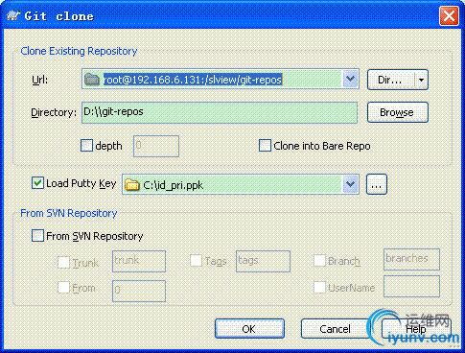This screenshot has height=353, width=465.
Task: Click the Putty key path C:\id_pri.ppk
Action: pyautogui.click(x=174, y=185)
